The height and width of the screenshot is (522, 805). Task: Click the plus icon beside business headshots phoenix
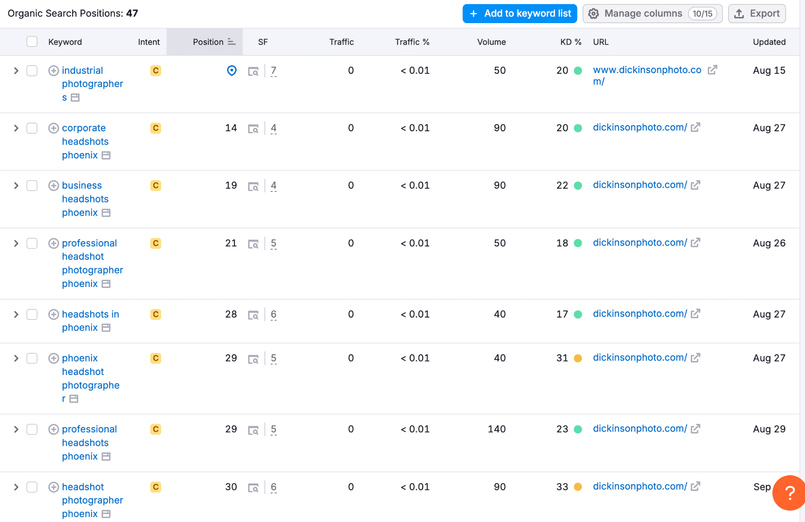pyautogui.click(x=53, y=186)
